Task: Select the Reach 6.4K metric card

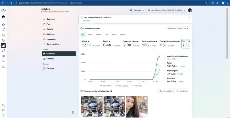Action: pos(112,44)
